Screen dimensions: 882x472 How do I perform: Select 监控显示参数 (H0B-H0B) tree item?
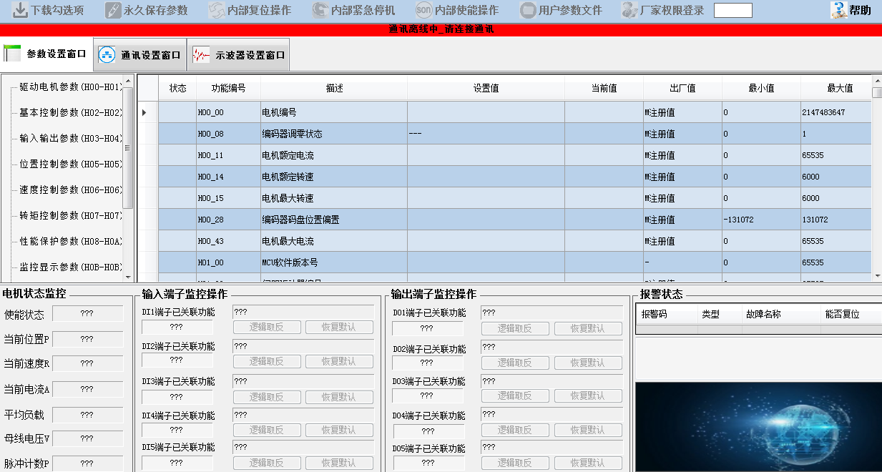click(71, 267)
